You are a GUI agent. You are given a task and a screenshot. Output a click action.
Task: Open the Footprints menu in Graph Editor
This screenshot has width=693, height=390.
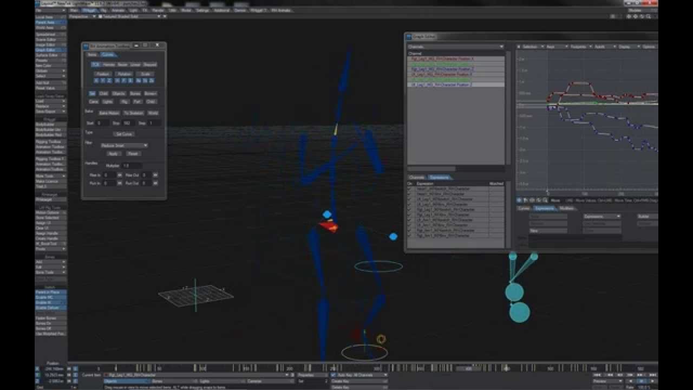(x=581, y=47)
